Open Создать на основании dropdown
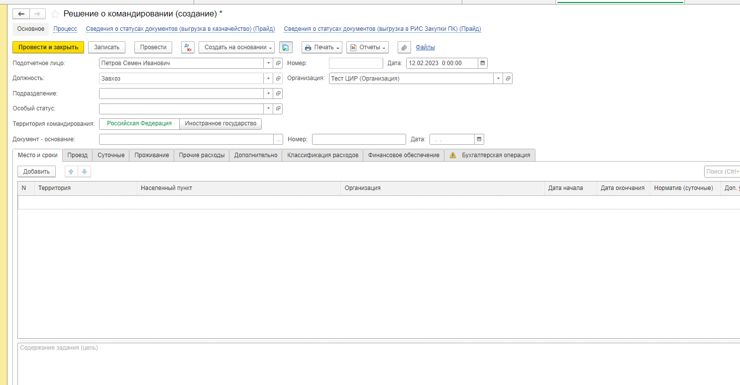740x385 pixels. coord(236,47)
